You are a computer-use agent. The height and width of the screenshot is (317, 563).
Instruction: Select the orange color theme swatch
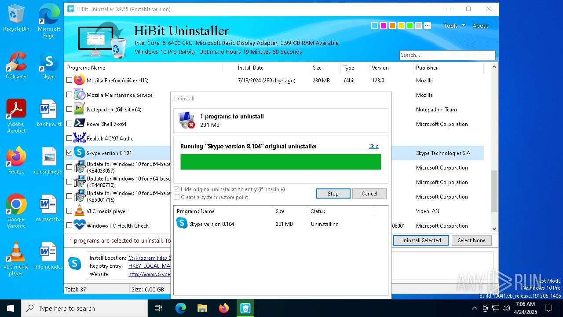392,26
